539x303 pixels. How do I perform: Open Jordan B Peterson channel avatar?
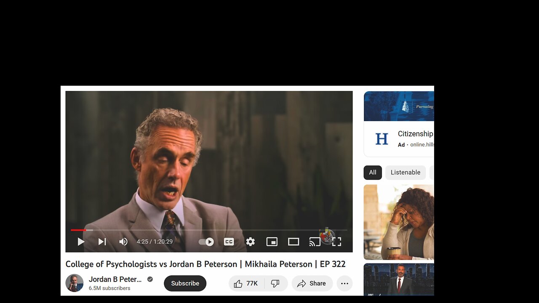[x=75, y=283]
